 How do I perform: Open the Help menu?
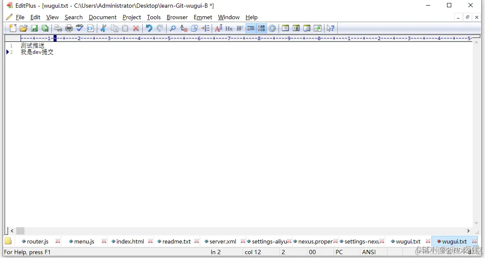coord(252,18)
